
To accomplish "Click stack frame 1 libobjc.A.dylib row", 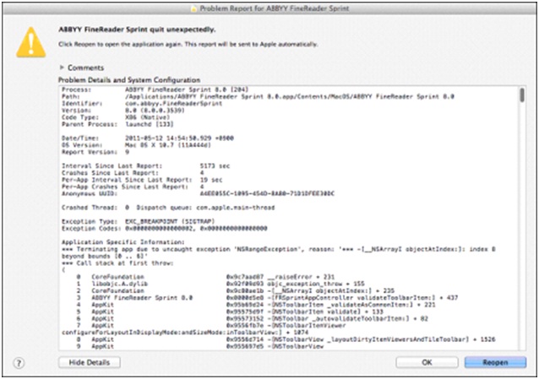I will 220,284.
